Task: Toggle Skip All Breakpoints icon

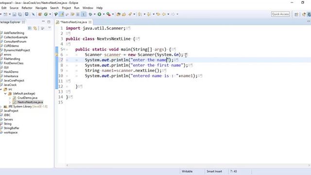Action: click(x=34, y=14)
